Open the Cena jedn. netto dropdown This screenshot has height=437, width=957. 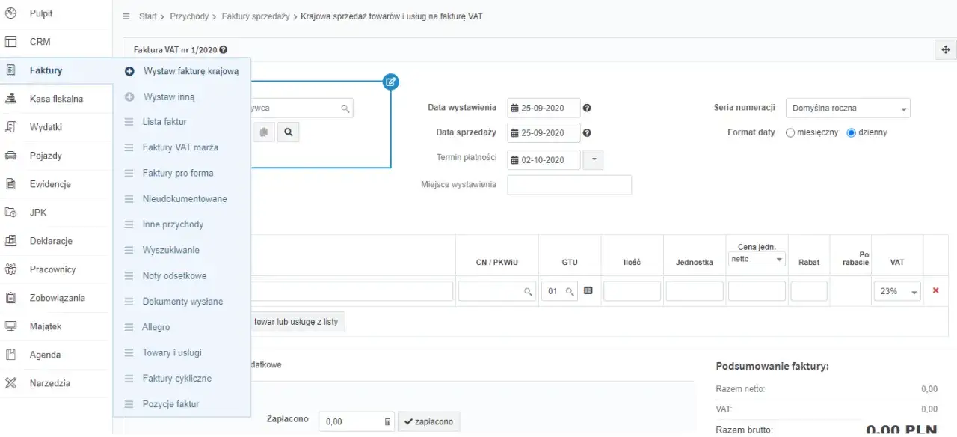[x=757, y=259]
